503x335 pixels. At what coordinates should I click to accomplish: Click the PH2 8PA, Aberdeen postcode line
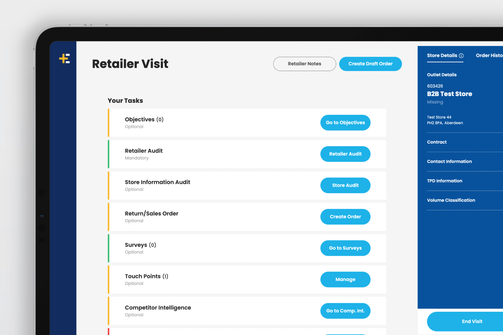coord(445,123)
